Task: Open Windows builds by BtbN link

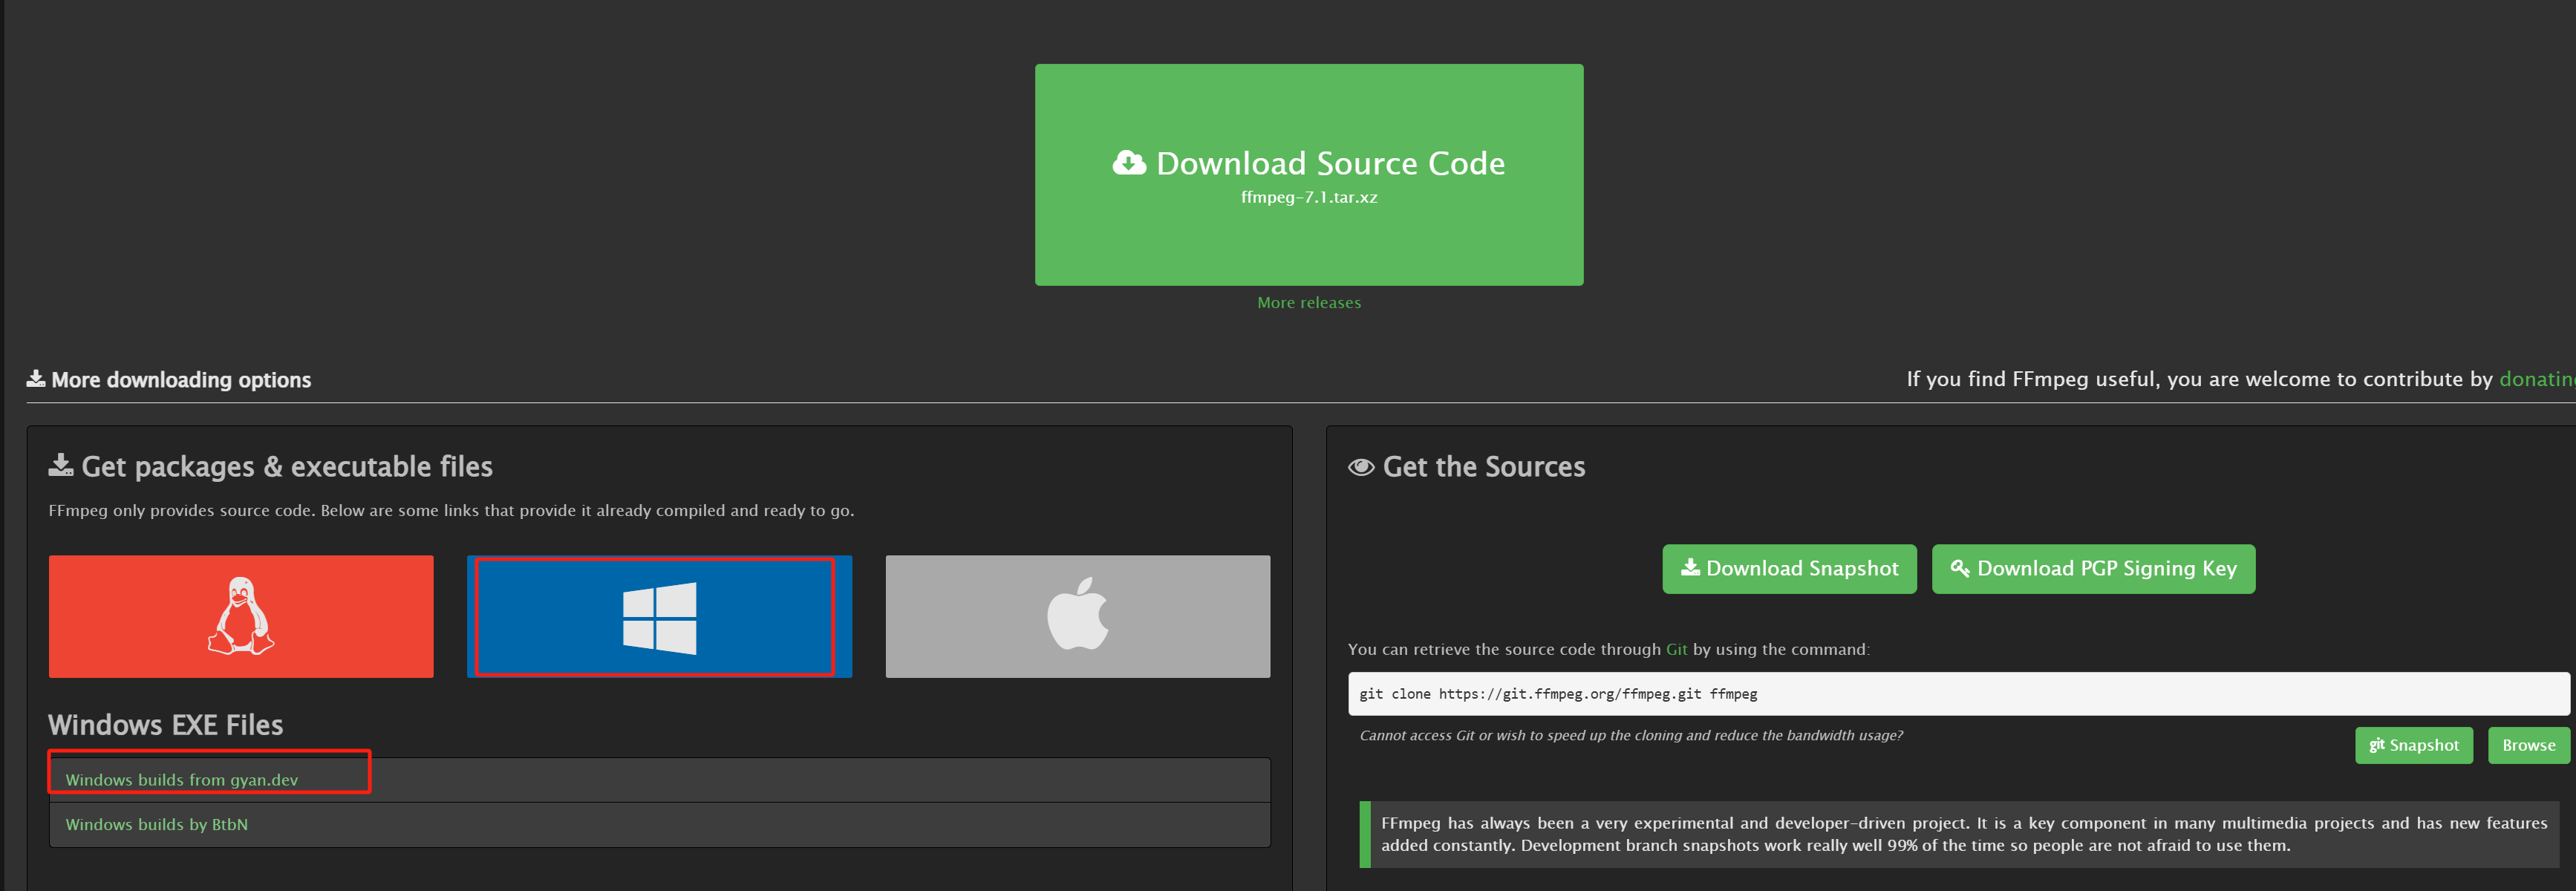Action: pyautogui.click(x=157, y=824)
